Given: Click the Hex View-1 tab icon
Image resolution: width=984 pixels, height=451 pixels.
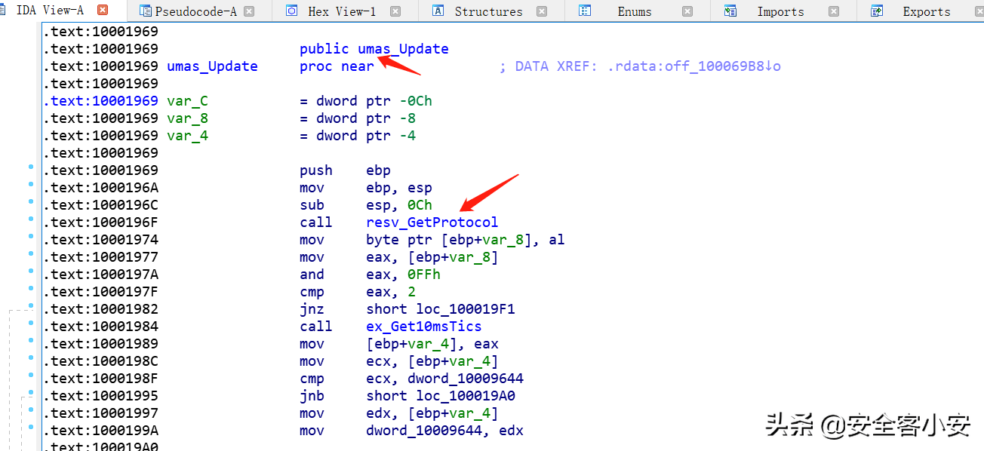Looking at the screenshot, I should click(291, 11).
